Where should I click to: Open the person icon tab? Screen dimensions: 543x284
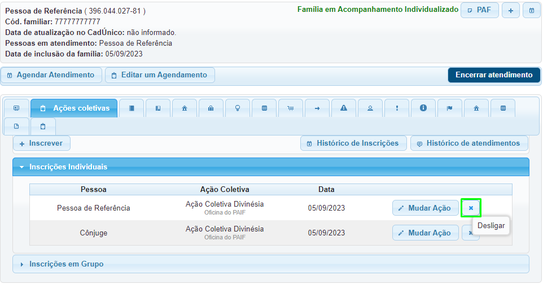(370, 108)
